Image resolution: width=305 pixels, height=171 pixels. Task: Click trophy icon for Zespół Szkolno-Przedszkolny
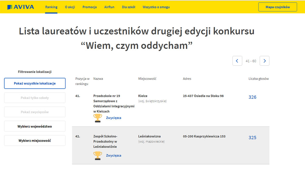point(98,155)
